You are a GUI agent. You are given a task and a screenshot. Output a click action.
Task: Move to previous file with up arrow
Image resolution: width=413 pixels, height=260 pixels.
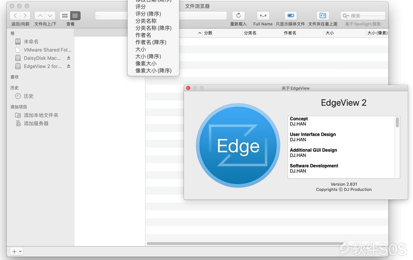(x=40, y=16)
